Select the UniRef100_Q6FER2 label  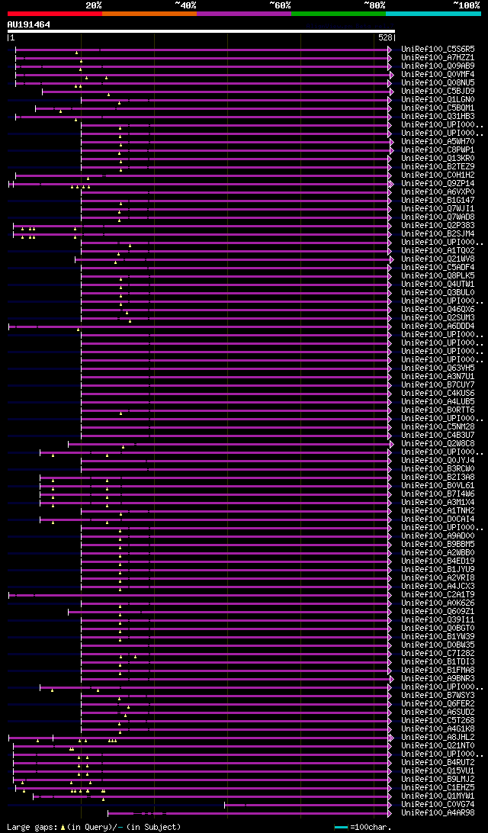coord(438,704)
